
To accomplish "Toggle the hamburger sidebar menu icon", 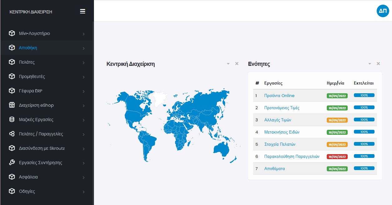I will [x=83, y=12].
